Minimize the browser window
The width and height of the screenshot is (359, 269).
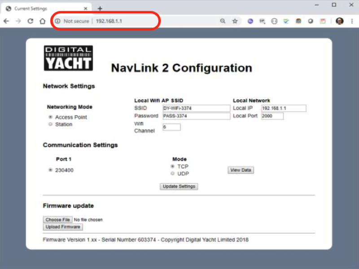(317, 5)
